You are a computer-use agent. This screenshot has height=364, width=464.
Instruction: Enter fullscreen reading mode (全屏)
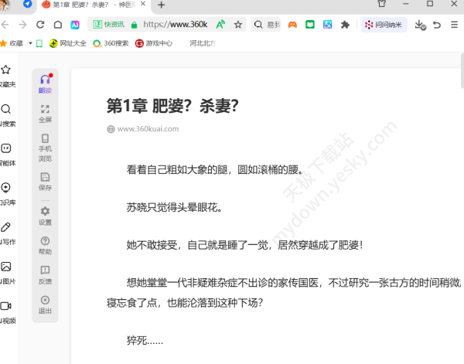[x=45, y=114]
